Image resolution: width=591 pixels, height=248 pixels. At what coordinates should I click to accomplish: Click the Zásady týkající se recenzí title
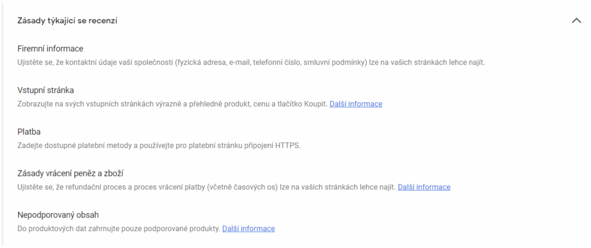tap(67, 21)
